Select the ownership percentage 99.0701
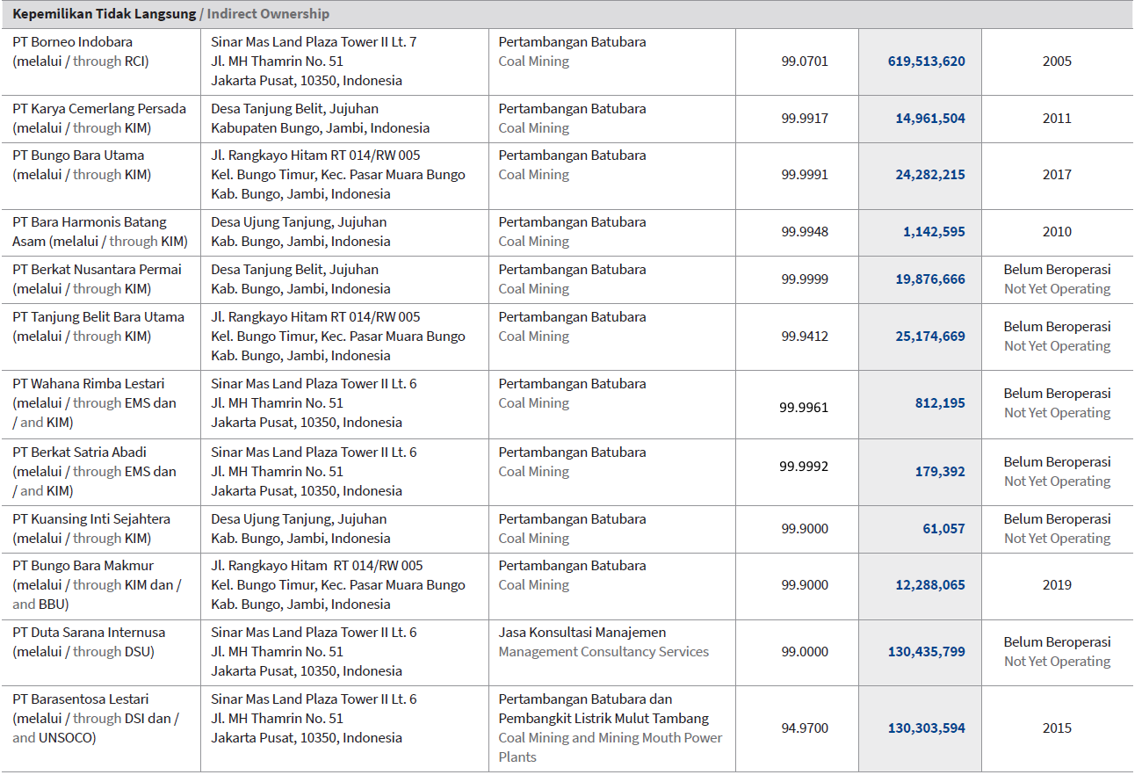 tap(805, 62)
